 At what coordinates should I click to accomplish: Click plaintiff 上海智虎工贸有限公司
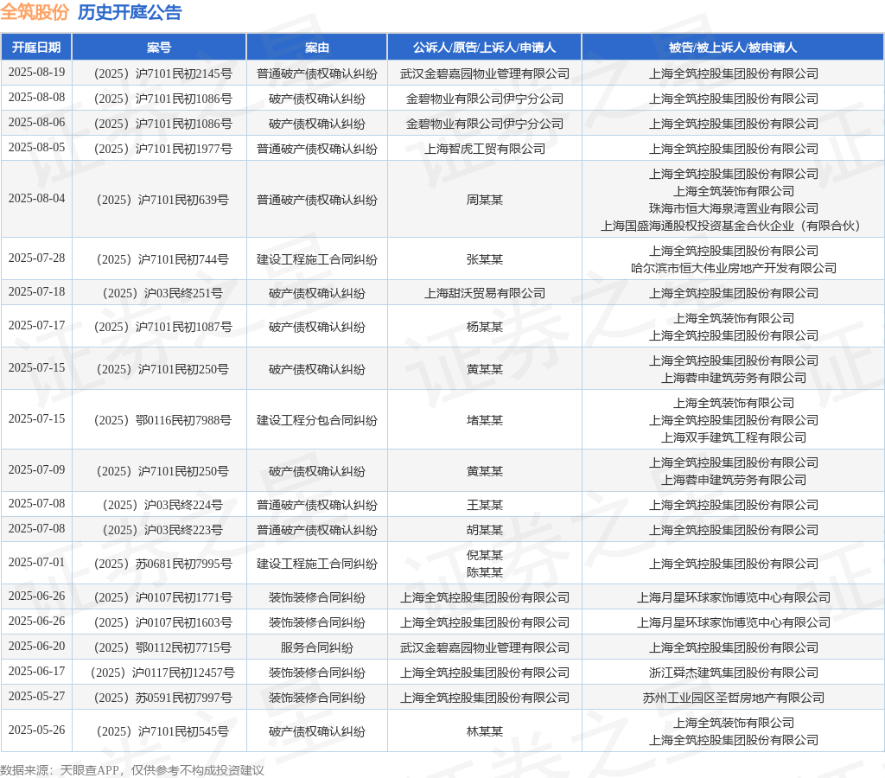pos(484,149)
